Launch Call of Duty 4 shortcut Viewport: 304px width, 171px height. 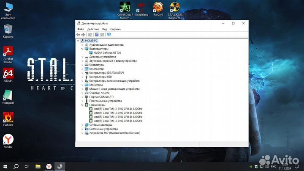125,11
